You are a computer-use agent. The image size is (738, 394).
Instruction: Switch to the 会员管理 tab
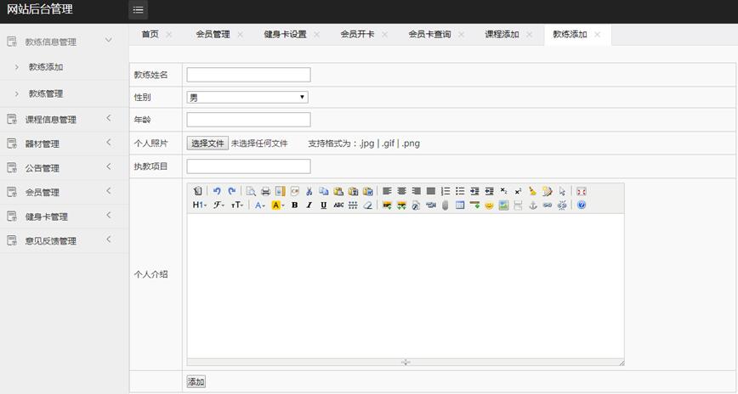click(x=213, y=35)
